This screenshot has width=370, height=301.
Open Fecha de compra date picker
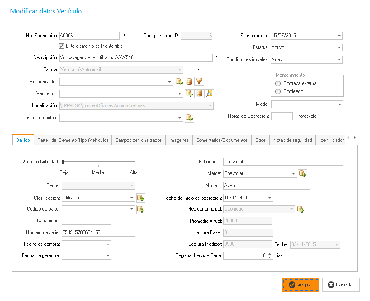[108, 244]
